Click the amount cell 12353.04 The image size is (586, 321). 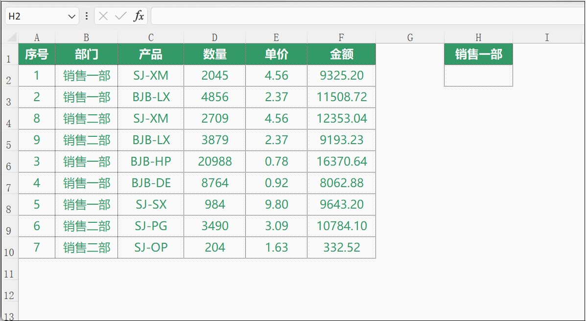tap(341, 119)
